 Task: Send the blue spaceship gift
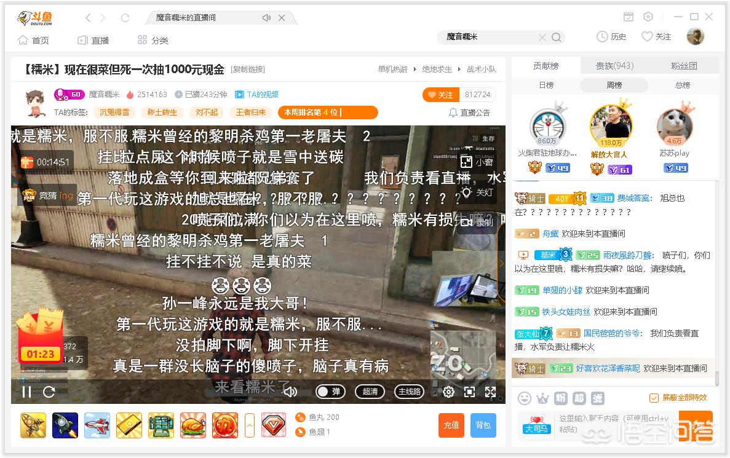[65, 425]
